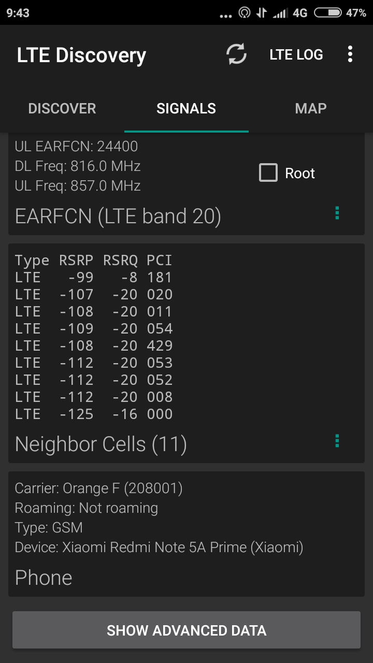Tap the Carrier: Orange F line
This screenshot has height=663, width=373.
pos(99,488)
